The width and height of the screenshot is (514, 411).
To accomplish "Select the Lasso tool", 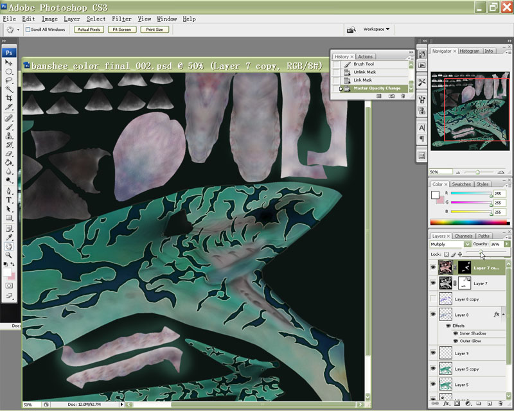I will point(9,80).
